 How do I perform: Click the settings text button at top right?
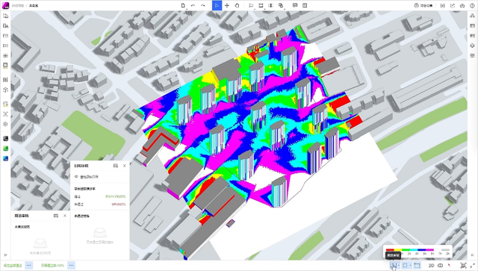423,5
